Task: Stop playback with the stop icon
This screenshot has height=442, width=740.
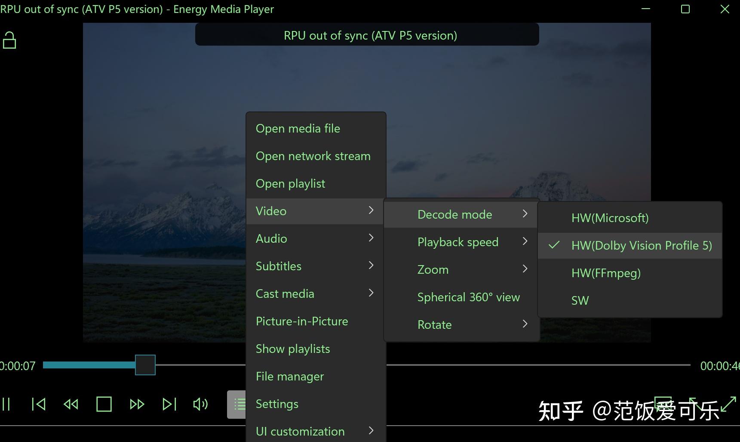Action: coord(103,404)
